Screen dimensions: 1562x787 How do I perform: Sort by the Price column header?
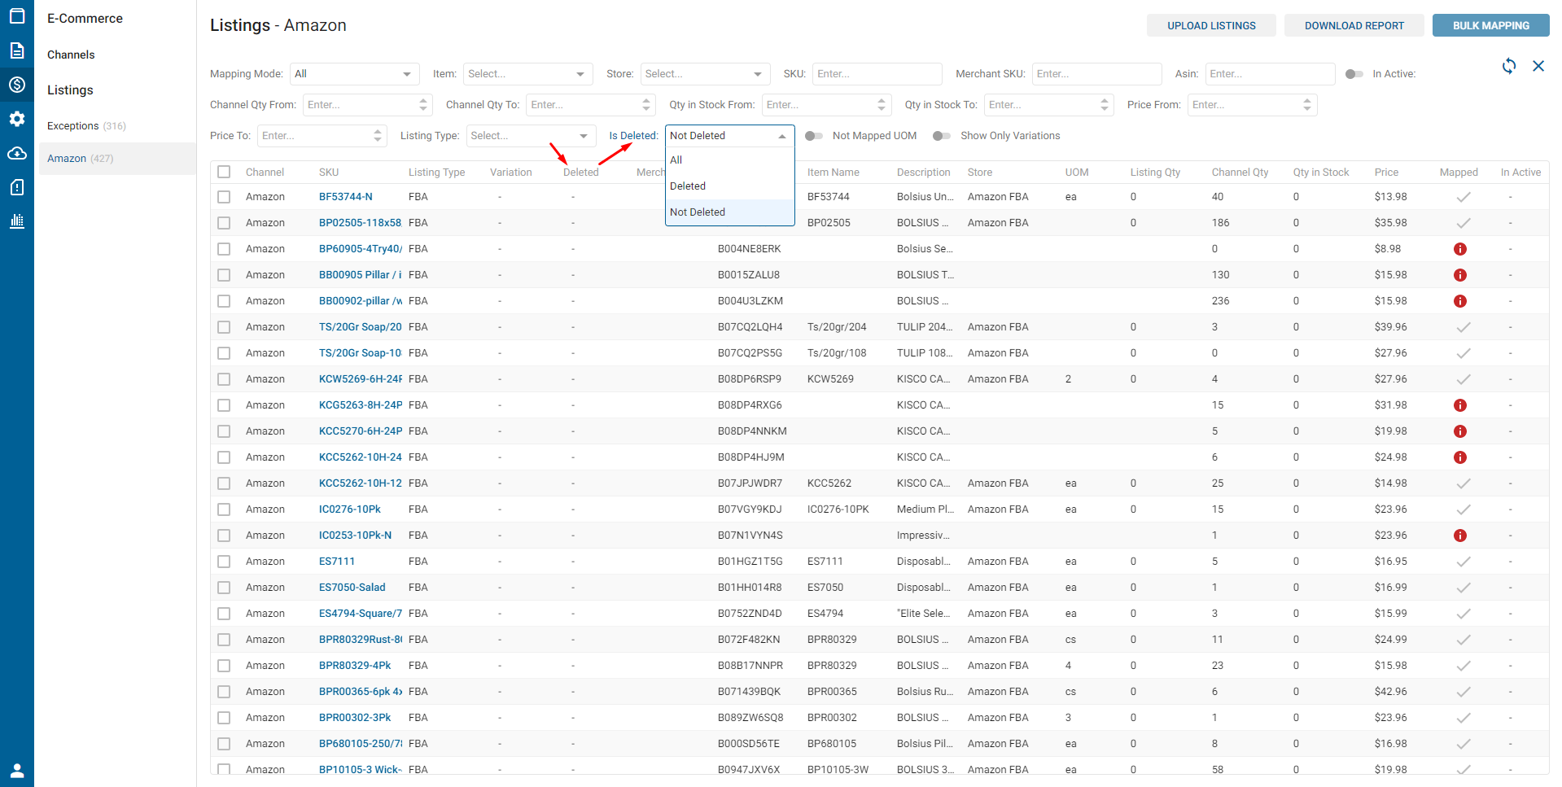point(1386,173)
